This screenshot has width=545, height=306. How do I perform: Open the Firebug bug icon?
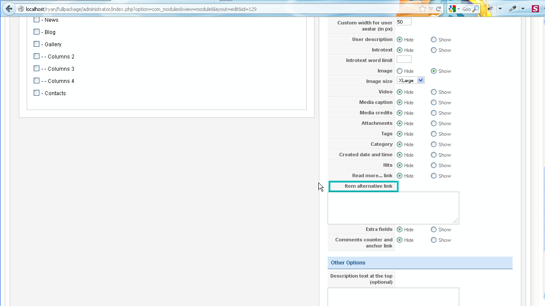[490, 9]
